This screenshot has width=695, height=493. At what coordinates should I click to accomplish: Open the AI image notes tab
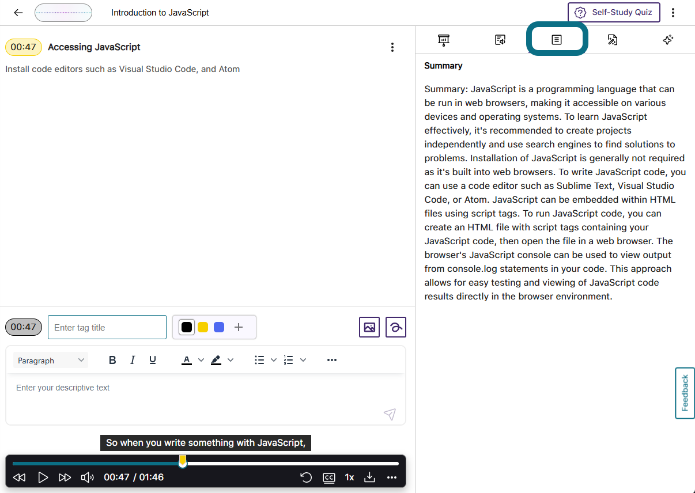(x=613, y=40)
